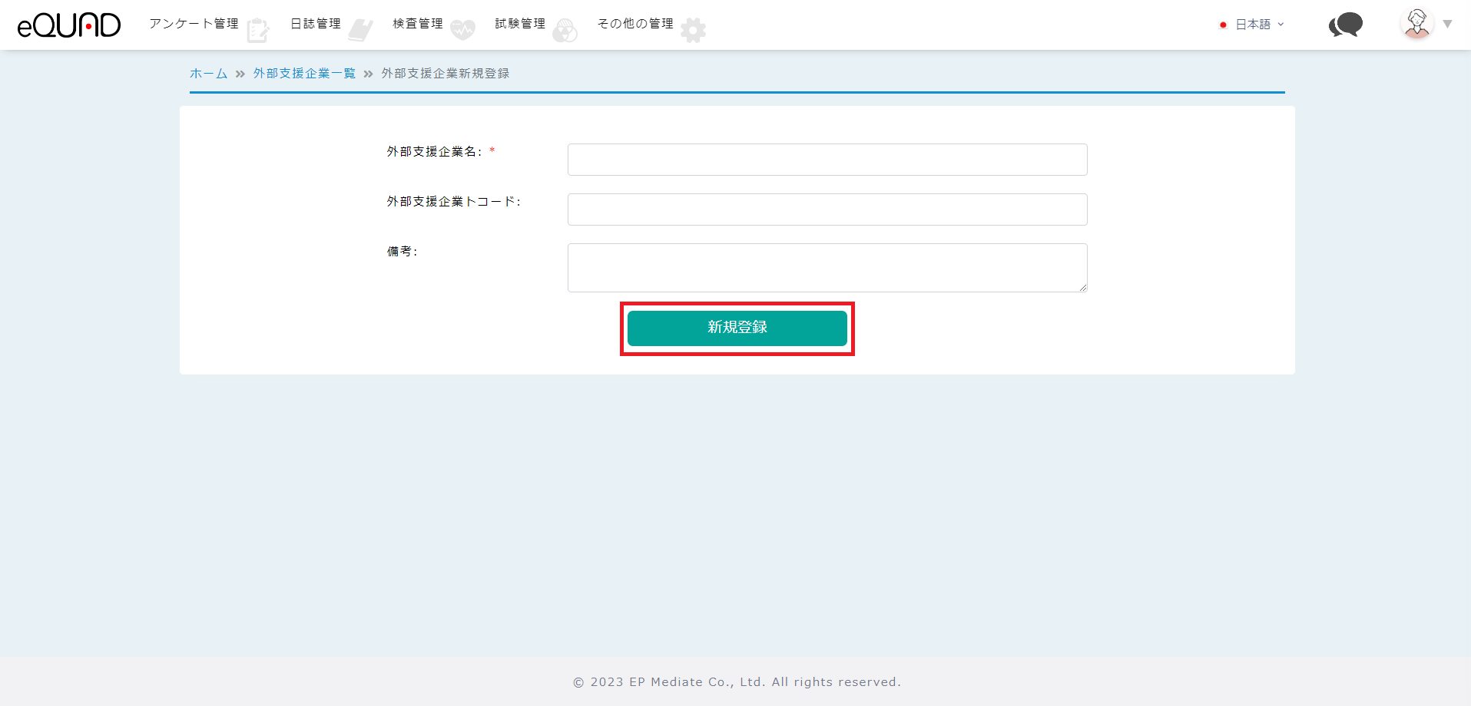Image resolution: width=1471 pixels, height=706 pixels.
Task: Focus the 外部支援企業名 text field
Action: (827, 160)
